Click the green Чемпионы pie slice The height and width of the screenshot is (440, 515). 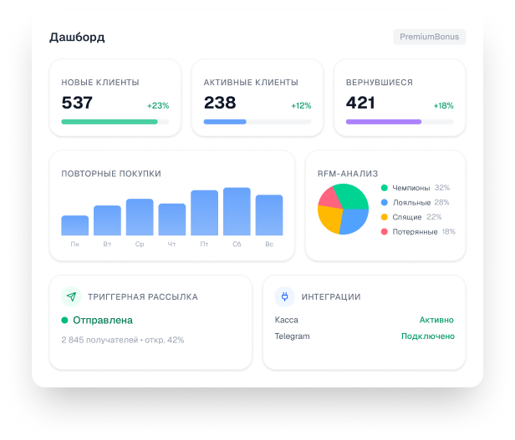(353, 196)
